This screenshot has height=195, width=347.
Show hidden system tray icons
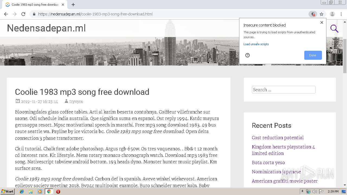click(x=302, y=191)
